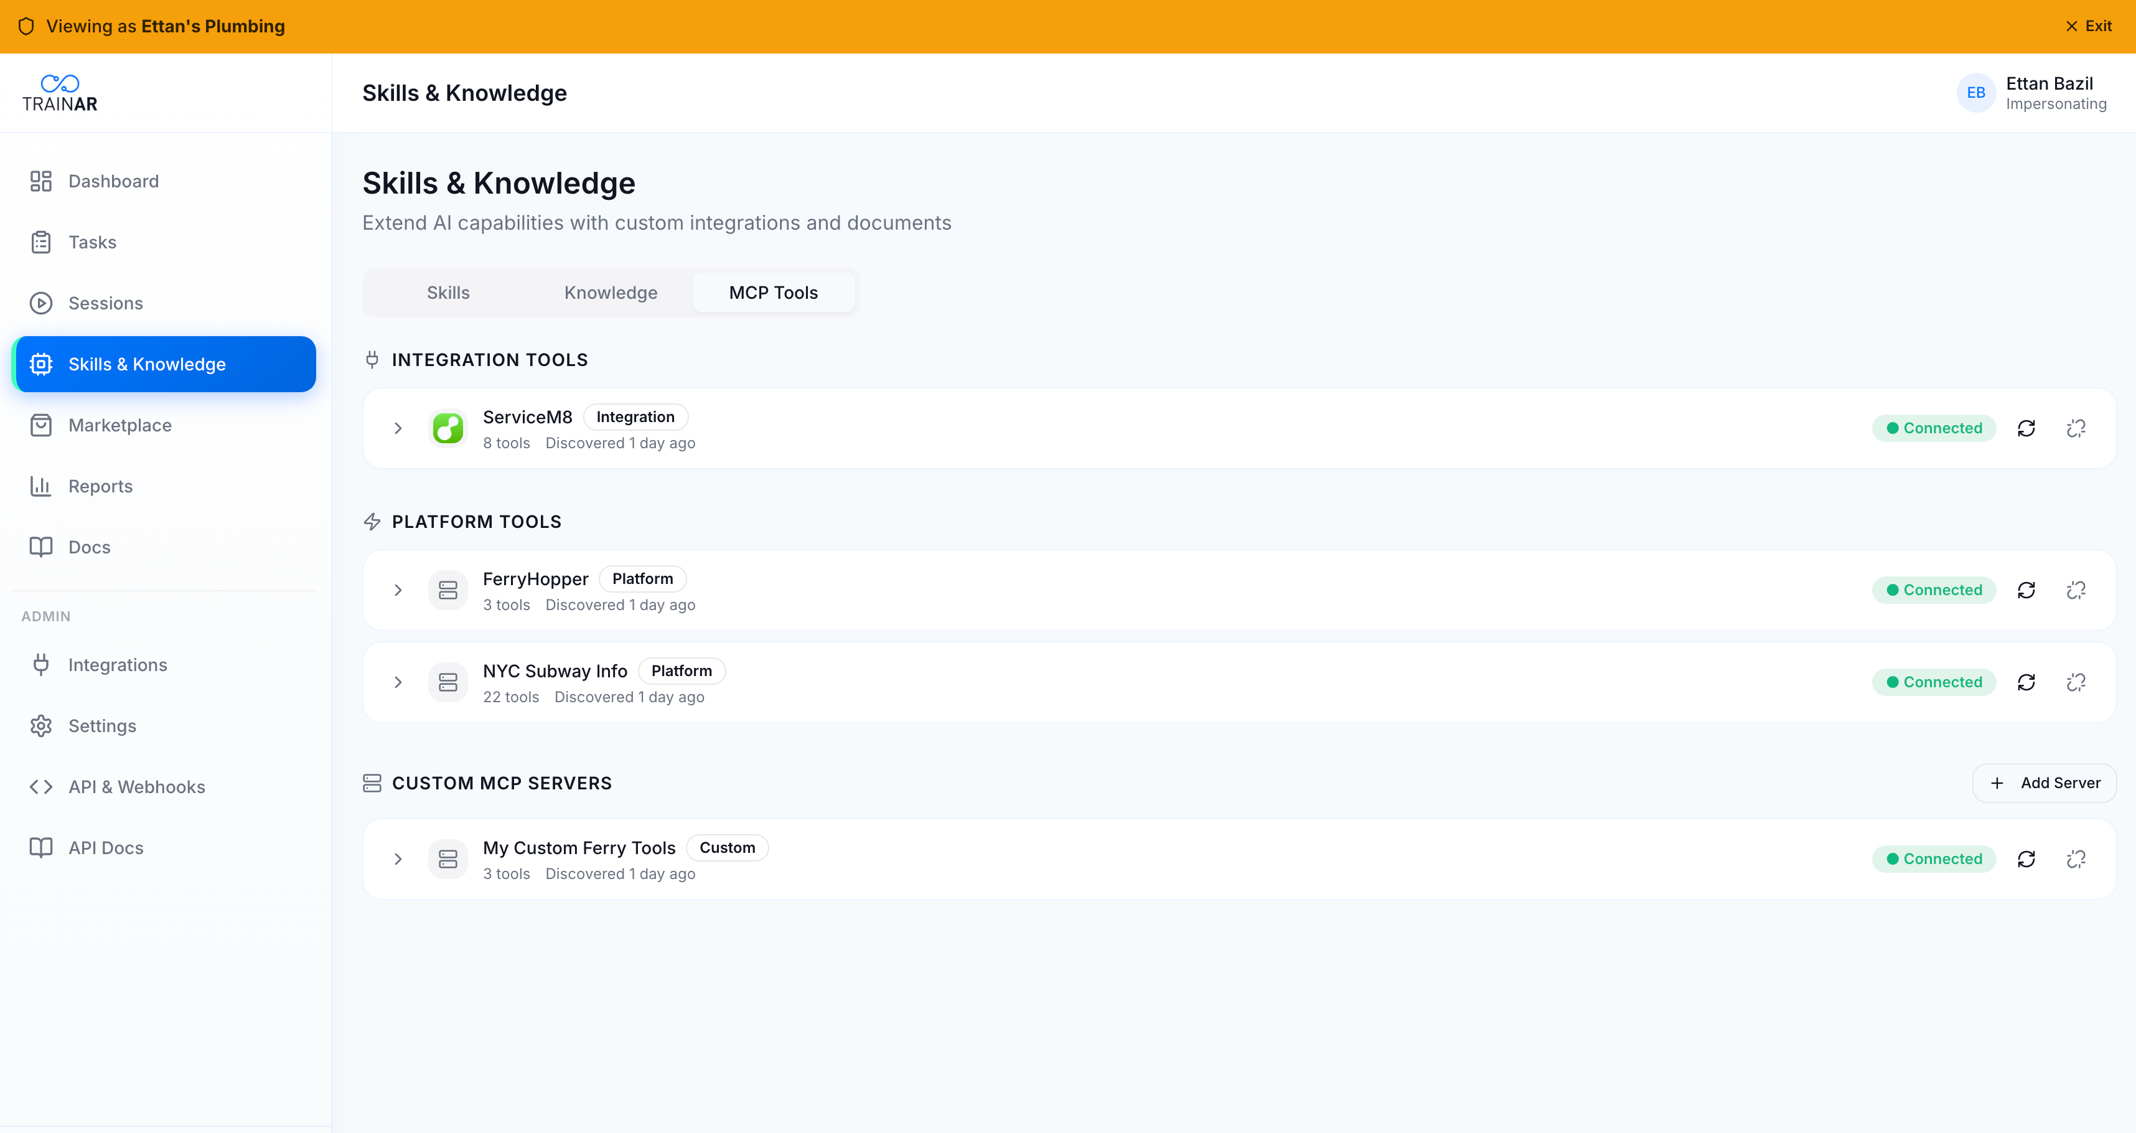Open the EB profile avatar

(x=1976, y=93)
